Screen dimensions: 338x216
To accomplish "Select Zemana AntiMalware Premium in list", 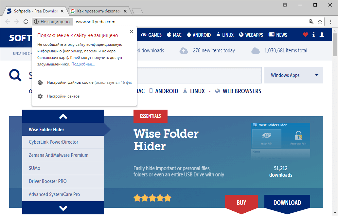I will pos(63,155).
